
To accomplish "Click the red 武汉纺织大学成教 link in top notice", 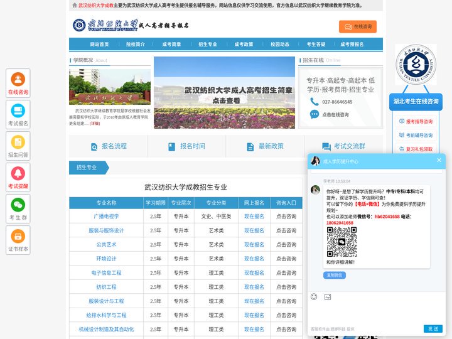I will [x=96, y=5].
